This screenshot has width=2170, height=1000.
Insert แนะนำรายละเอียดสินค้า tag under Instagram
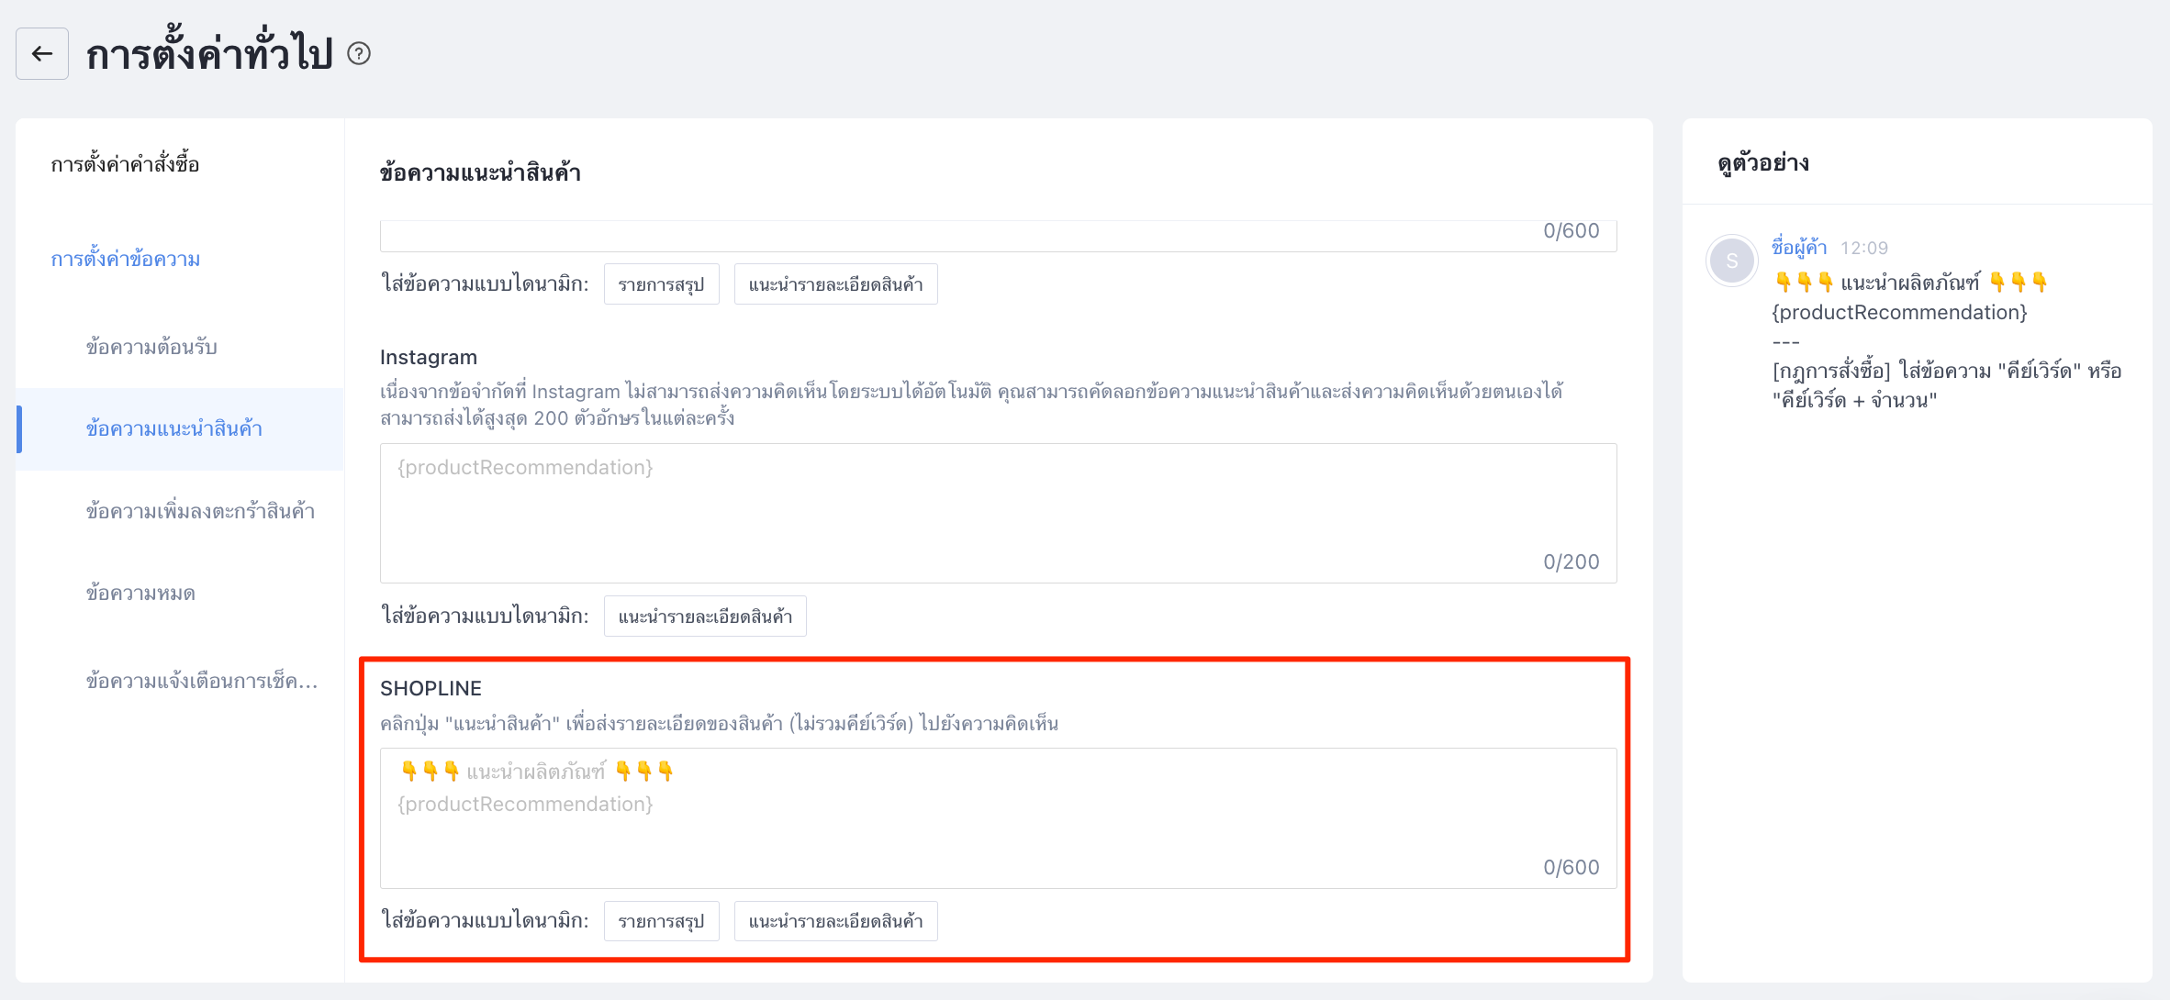[705, 617]
